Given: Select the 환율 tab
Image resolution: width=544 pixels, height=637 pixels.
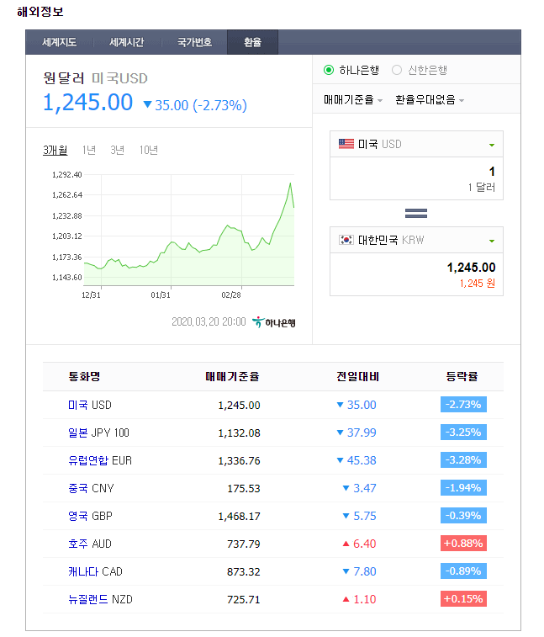Looking at the screenshot, I should 252,42.
